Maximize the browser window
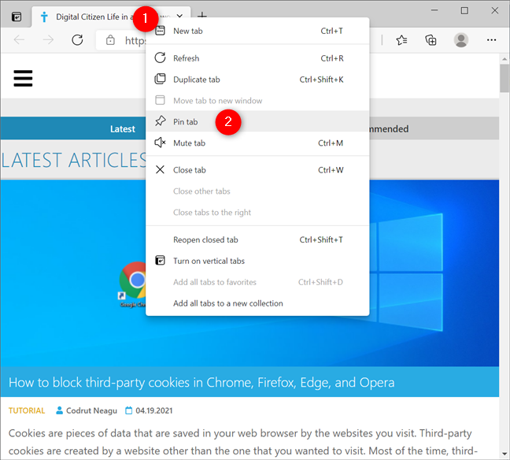Image resolution: width=510 pixels, height=460 pixels. [464, 10]
